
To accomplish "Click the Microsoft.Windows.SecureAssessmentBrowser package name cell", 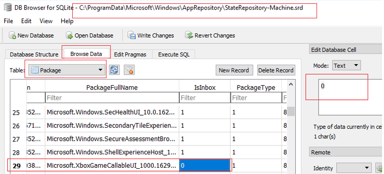I will point(112,139).
